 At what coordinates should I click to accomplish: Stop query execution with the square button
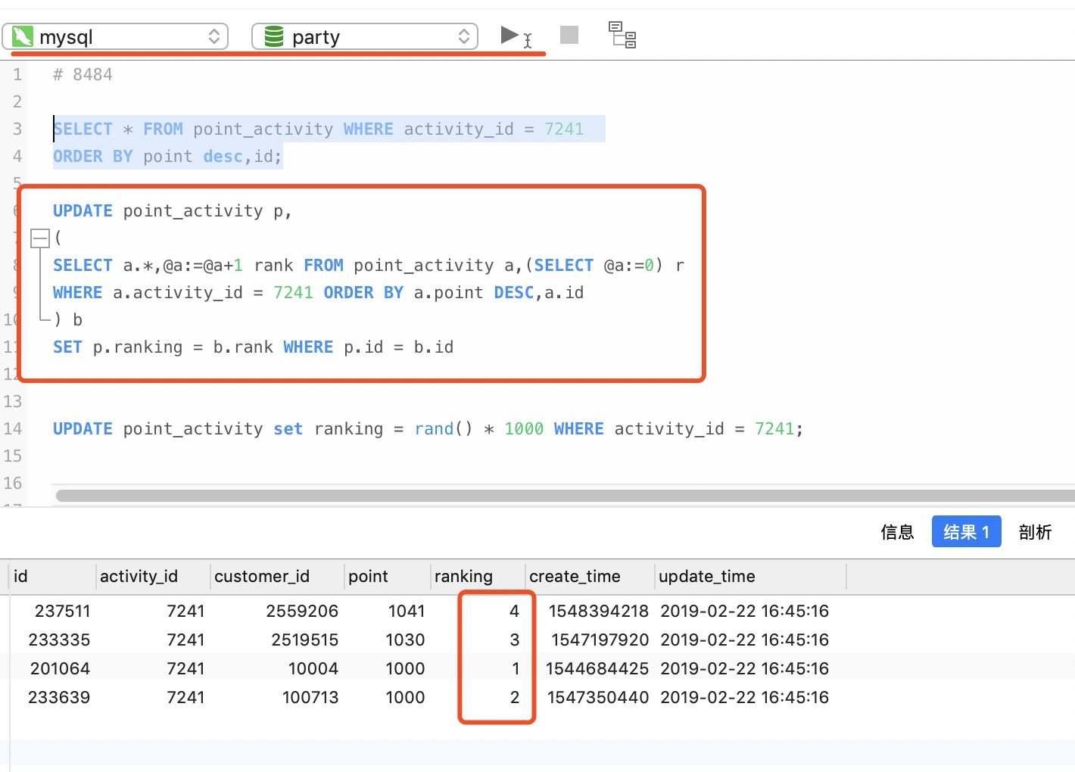569,35
